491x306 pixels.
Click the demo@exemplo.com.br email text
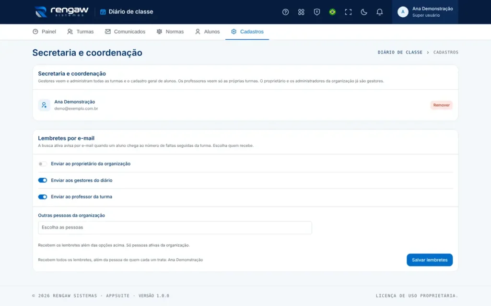pyautogui.click(x=76, y=109)
